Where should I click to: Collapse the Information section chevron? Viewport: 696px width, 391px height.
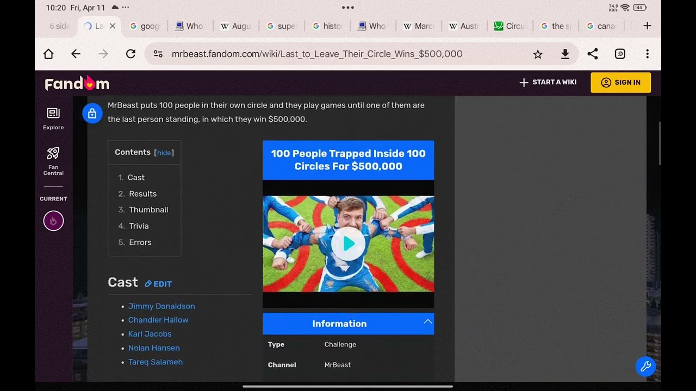click(x=428, y=322)
